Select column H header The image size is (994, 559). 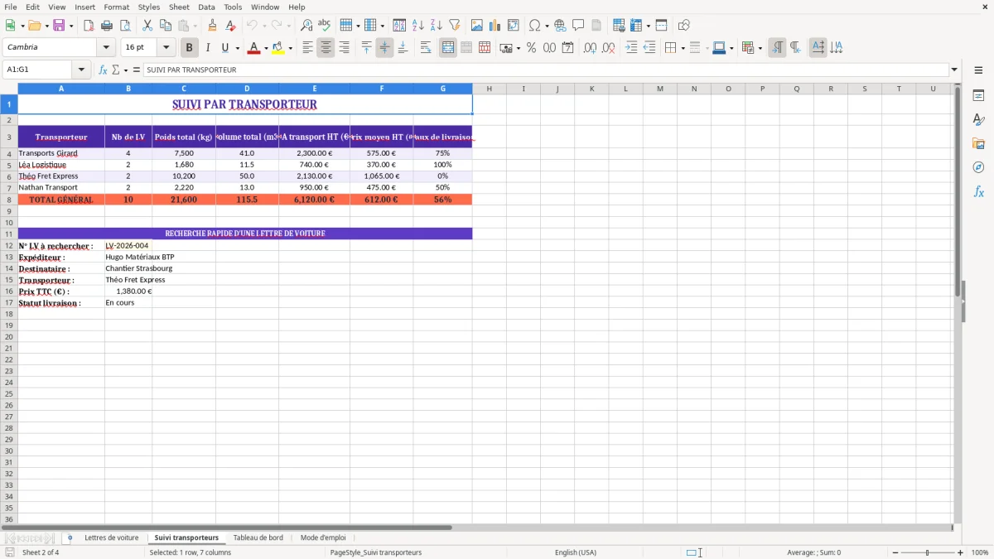click(x=490, y=89)
